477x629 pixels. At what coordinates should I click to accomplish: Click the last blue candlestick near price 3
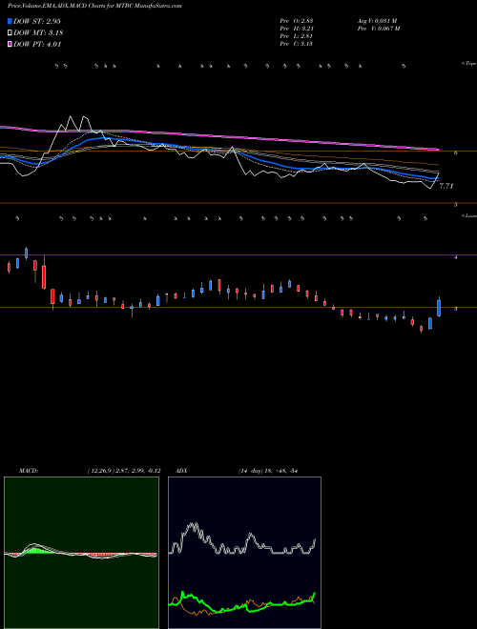coord(439,308)
